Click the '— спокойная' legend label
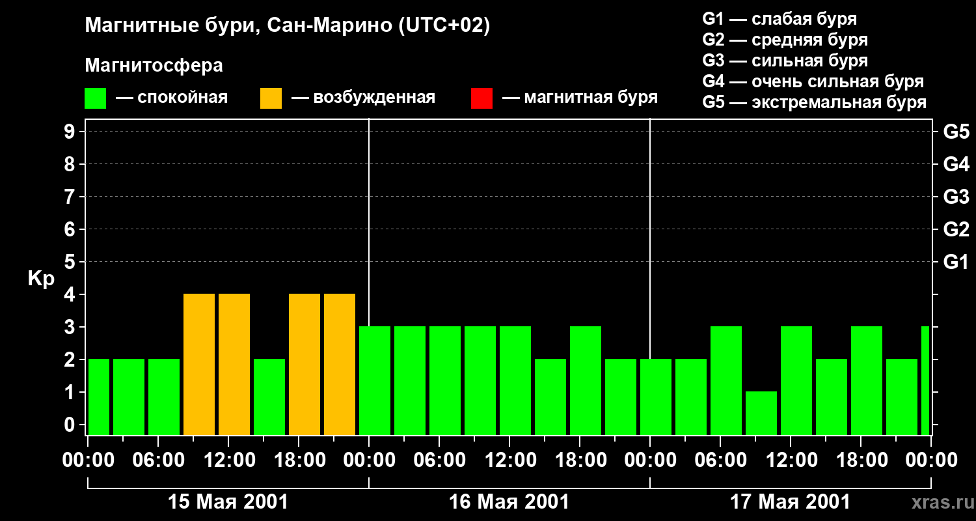The image size is (976, 521). (x=172, y=98)
